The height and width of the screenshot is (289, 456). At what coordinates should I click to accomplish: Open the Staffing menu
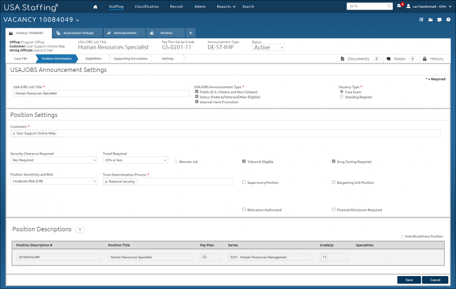tap(116, 6)
